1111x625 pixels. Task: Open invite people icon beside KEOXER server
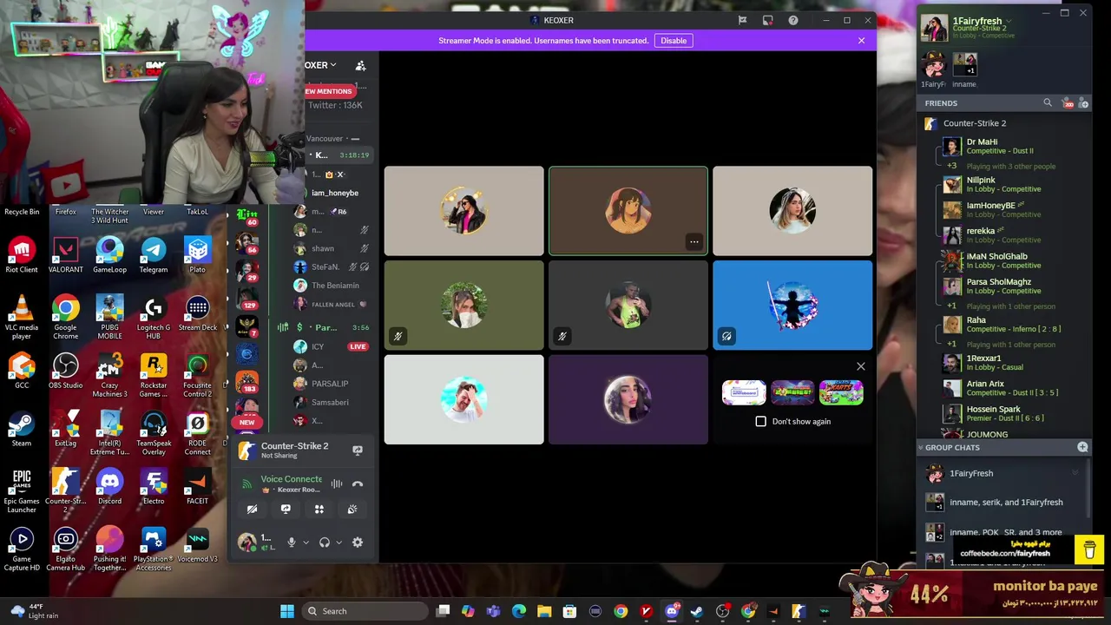[360, 65]
